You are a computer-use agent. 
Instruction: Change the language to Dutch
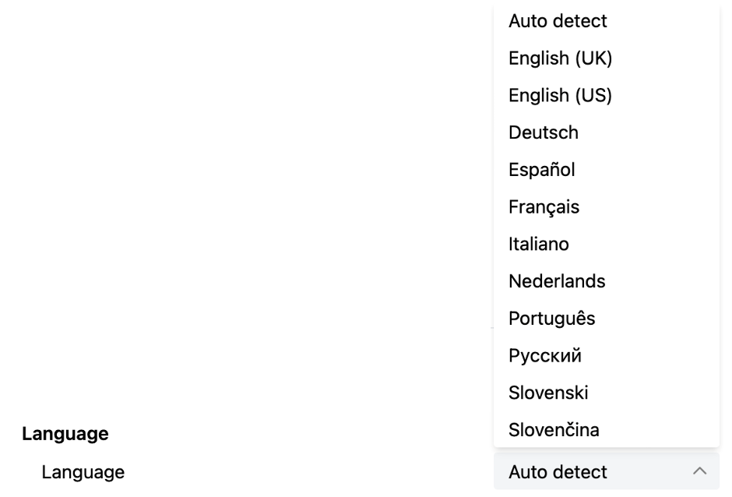pyautogui.click(x=607, y=281)
